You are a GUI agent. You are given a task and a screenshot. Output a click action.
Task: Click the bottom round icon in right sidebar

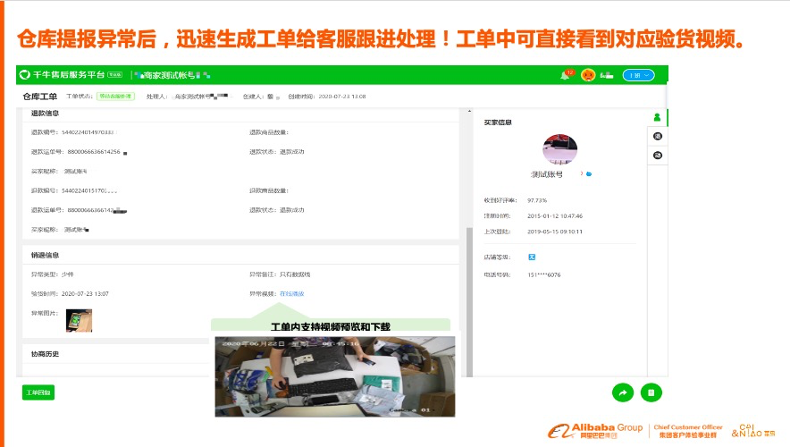[658, 156]
